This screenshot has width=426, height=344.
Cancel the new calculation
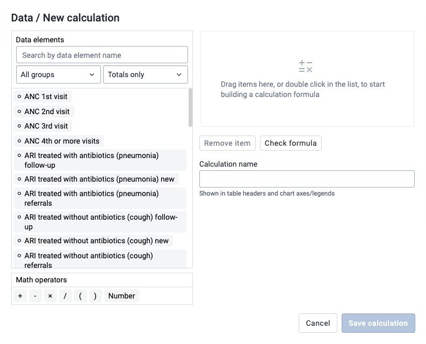pos(318,323)
